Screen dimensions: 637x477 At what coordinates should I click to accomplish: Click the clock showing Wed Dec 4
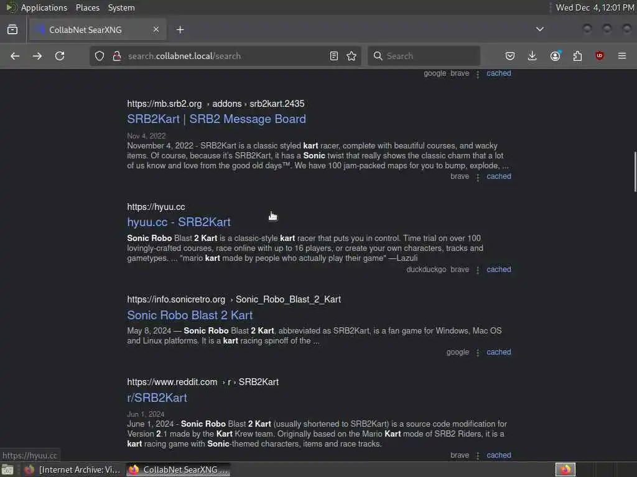595,7
